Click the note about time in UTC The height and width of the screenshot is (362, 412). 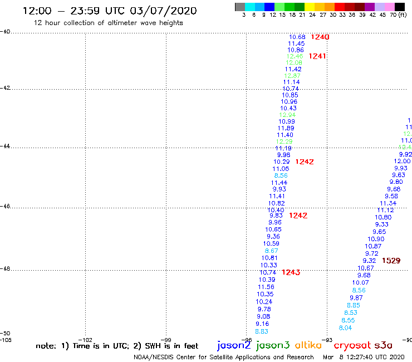tap(117, 346)
